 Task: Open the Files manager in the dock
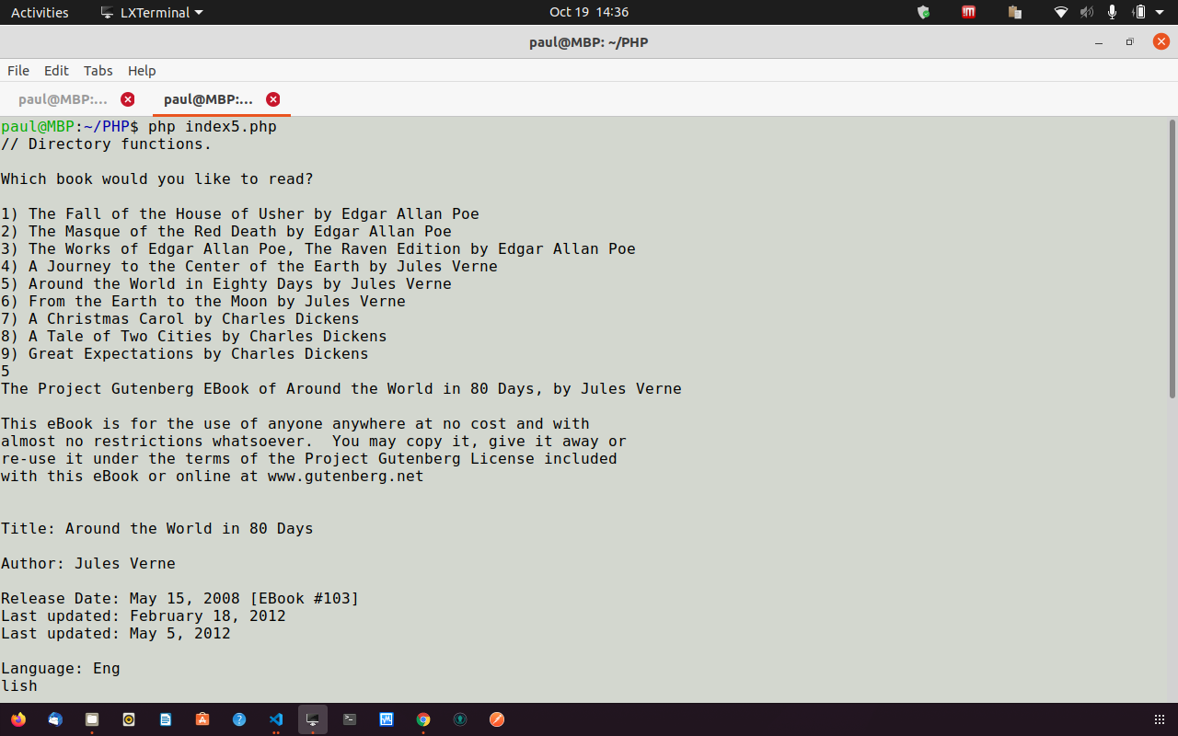[92, 719]
